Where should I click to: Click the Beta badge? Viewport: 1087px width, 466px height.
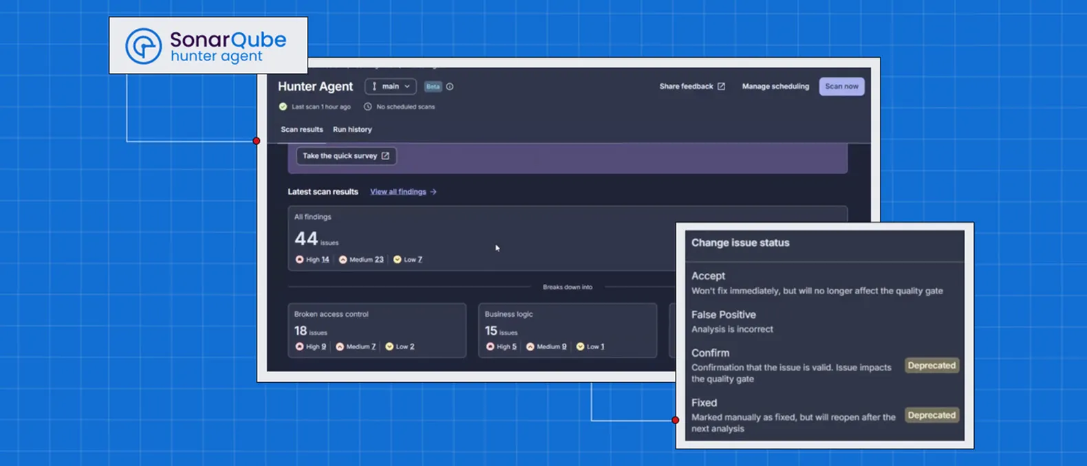(433, 87)
